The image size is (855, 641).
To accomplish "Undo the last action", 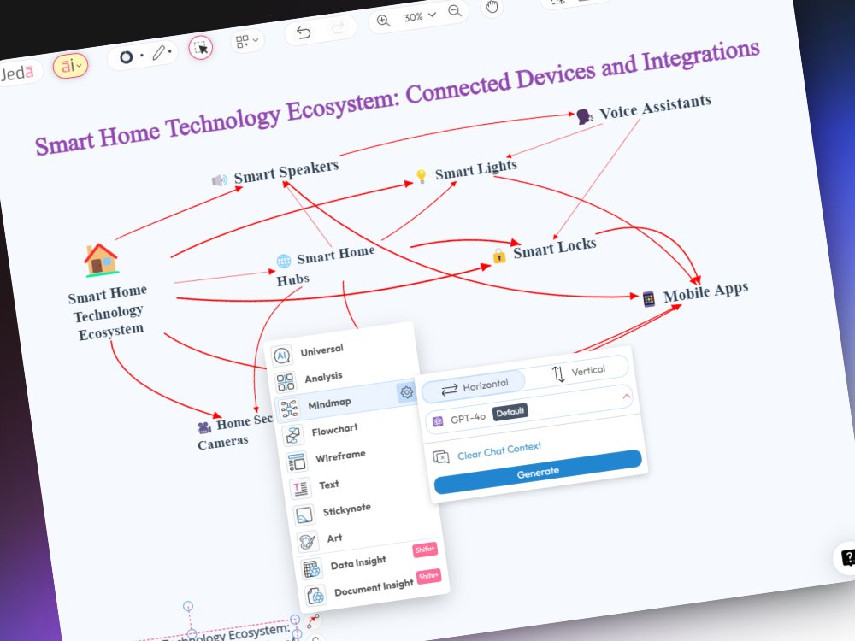I will click(x=304, y=33).
